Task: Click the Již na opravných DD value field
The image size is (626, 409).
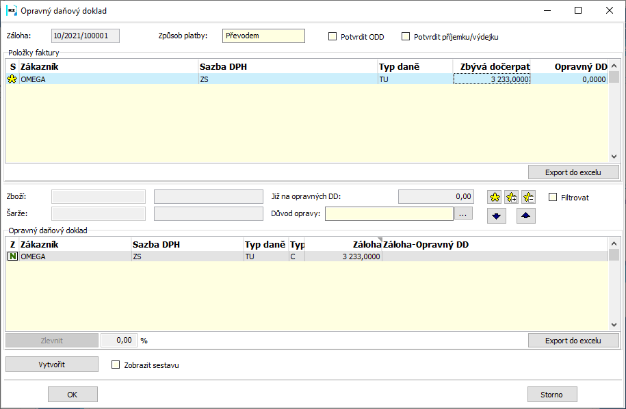Action: coord(436,197)
